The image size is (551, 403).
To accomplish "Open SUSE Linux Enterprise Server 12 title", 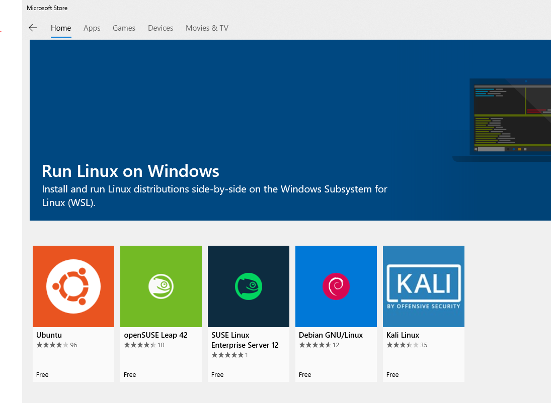I will pyautogui.click(x=245, y=340).
